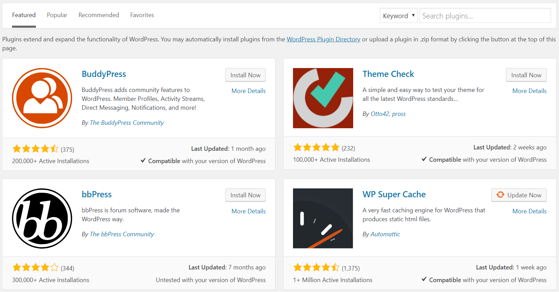Click The BuddyPress Community author link
The height and width of the screenshot is (292, 559).
coord(127,122)
